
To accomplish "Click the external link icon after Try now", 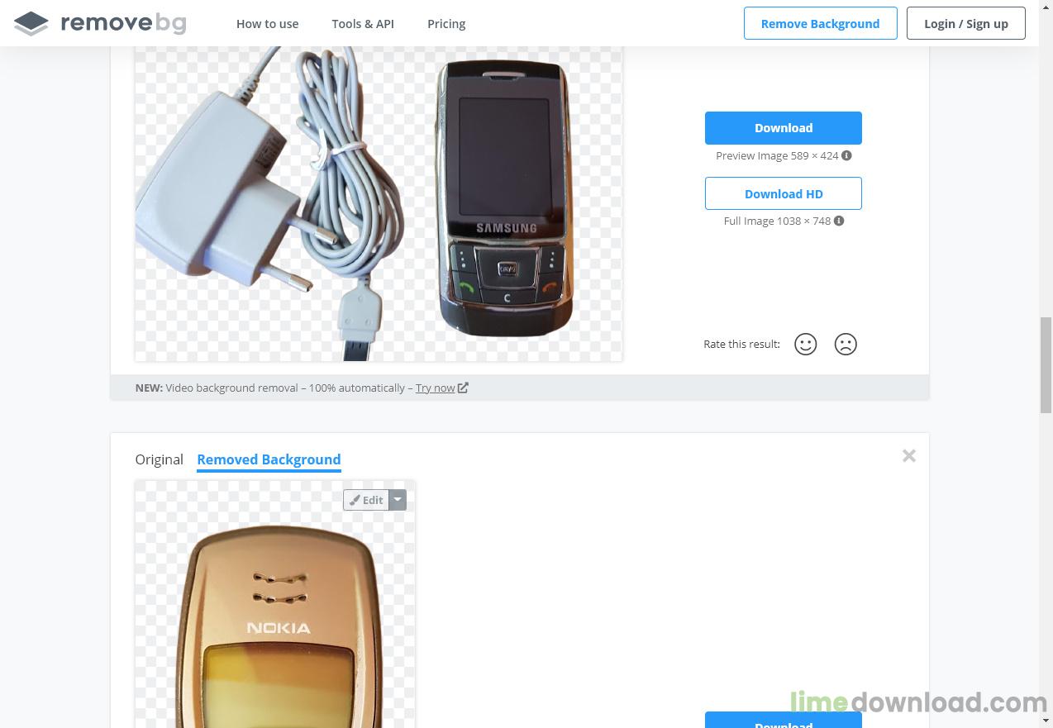I will pos(463,388).
